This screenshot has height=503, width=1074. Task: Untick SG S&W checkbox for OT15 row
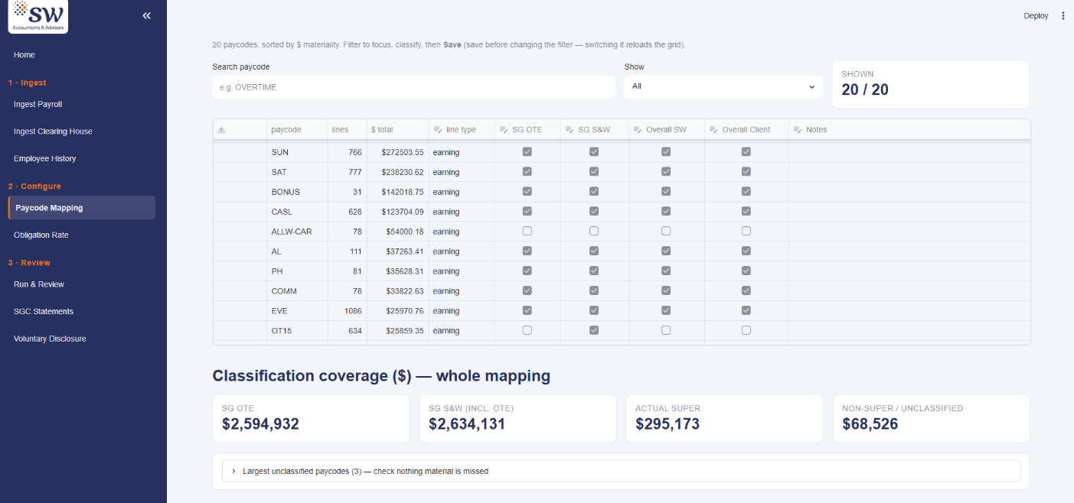[x=594, y=330]
